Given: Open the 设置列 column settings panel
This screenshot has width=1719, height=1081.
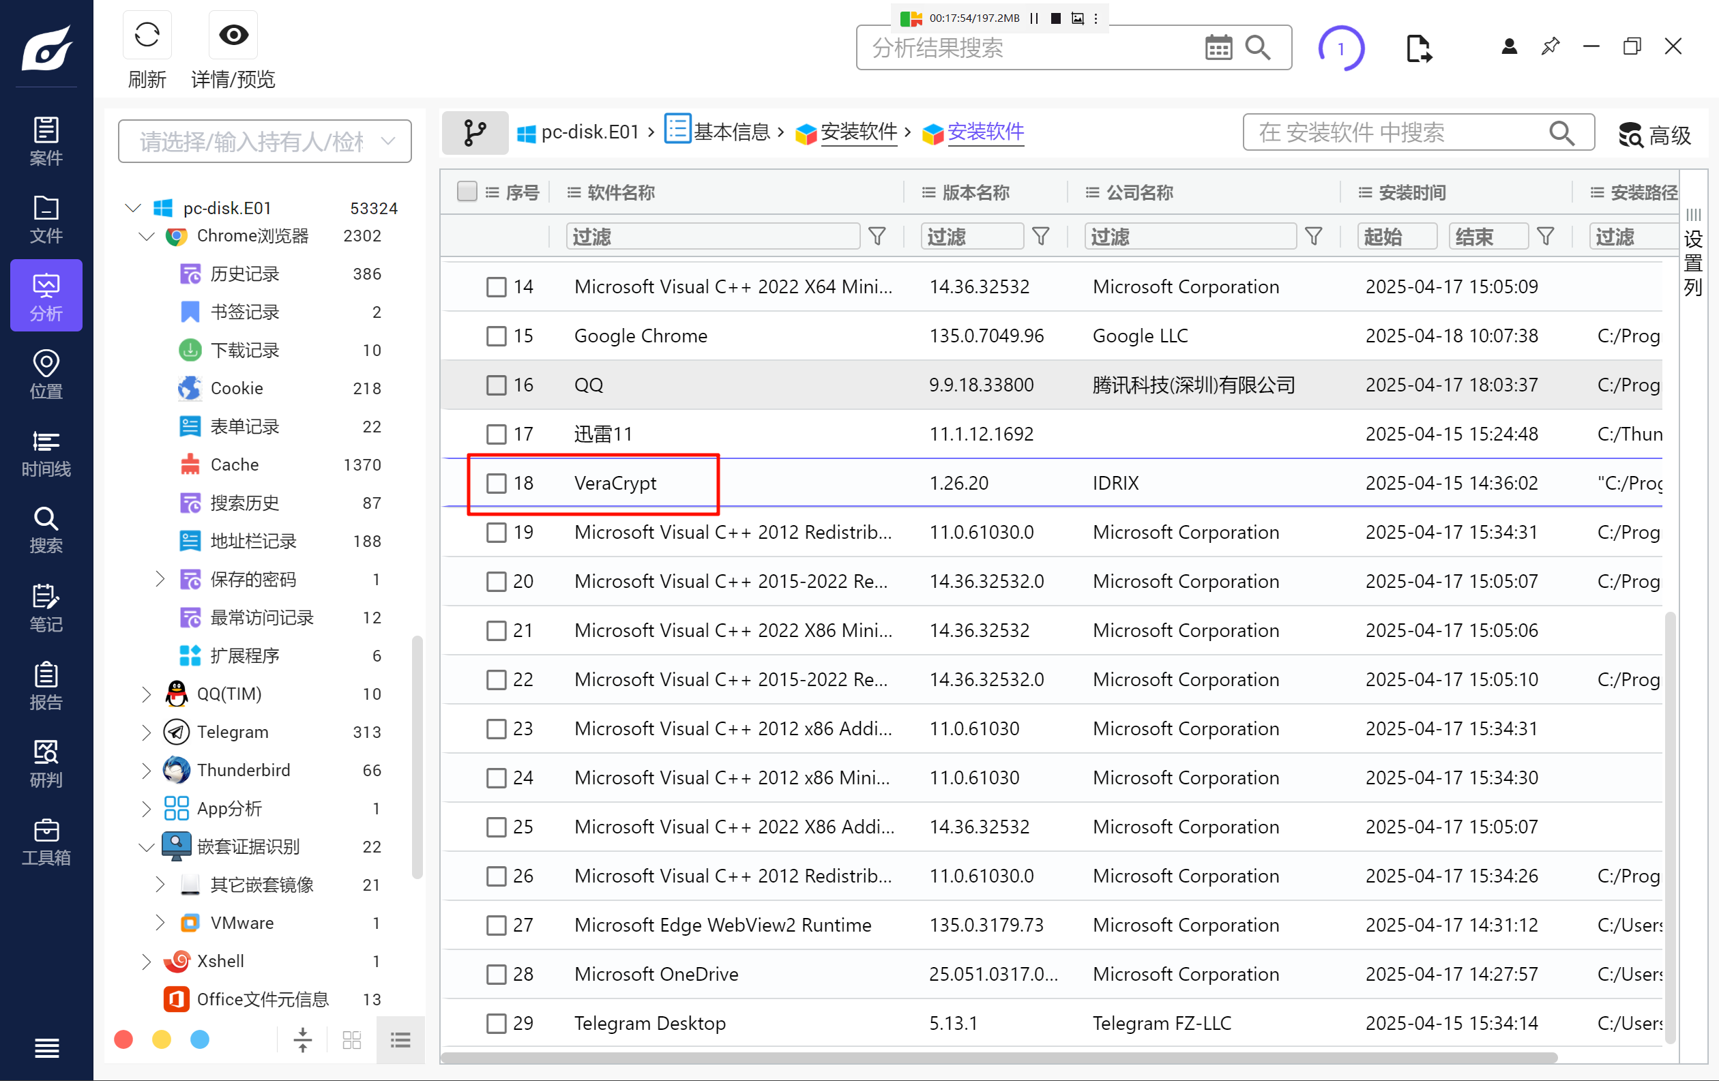Looking at the screenshot, I should click(x=1693, y=253).
